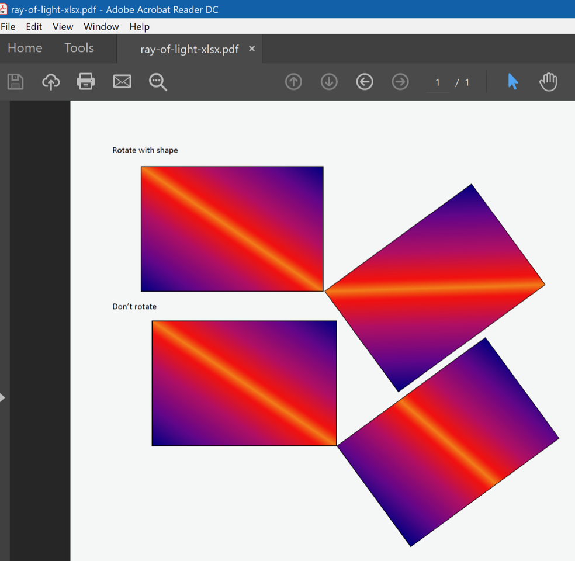Click the rotated rectangle with horizontal orange ray

(x=435, y=288)
